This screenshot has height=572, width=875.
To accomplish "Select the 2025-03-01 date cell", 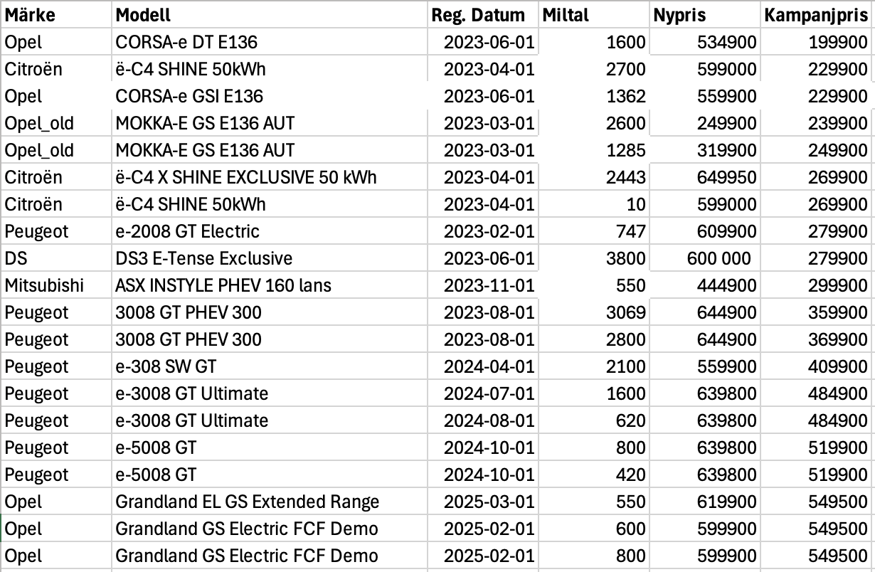I will point(482,502).
